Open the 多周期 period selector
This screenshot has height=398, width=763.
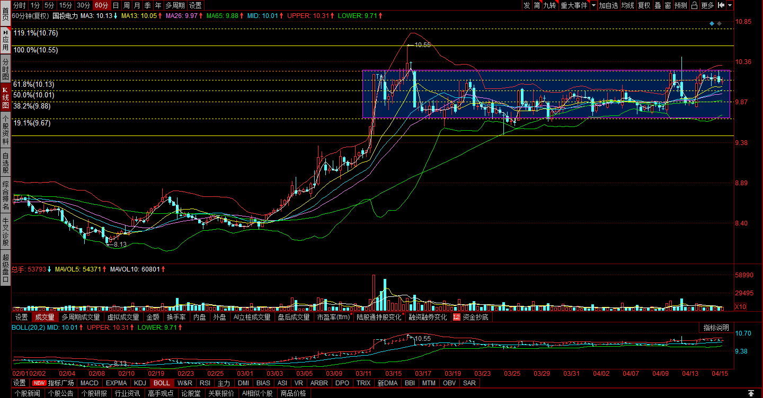[175, 5]
